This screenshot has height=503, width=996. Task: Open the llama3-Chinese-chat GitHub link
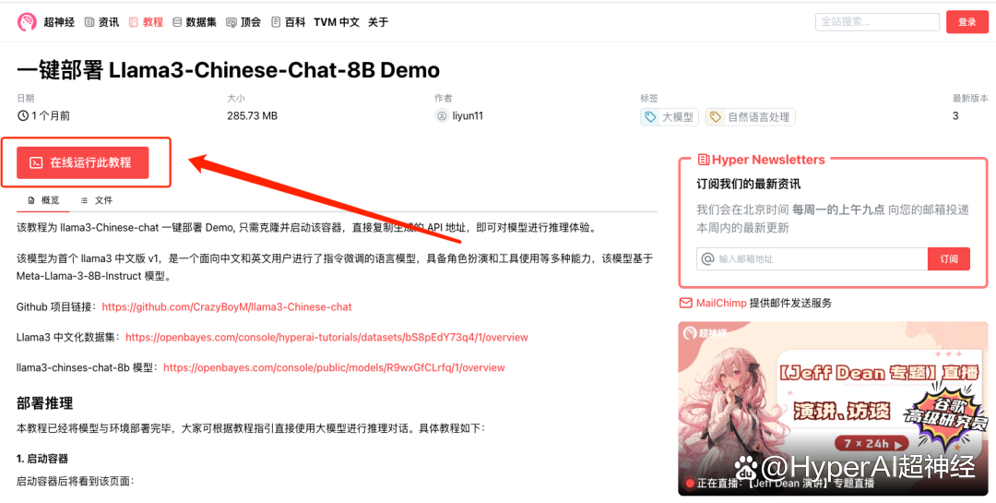tap(227, 307)
